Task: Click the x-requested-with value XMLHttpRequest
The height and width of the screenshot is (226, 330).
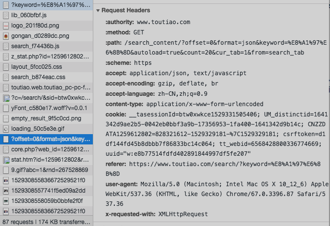Action: point(183,214)
